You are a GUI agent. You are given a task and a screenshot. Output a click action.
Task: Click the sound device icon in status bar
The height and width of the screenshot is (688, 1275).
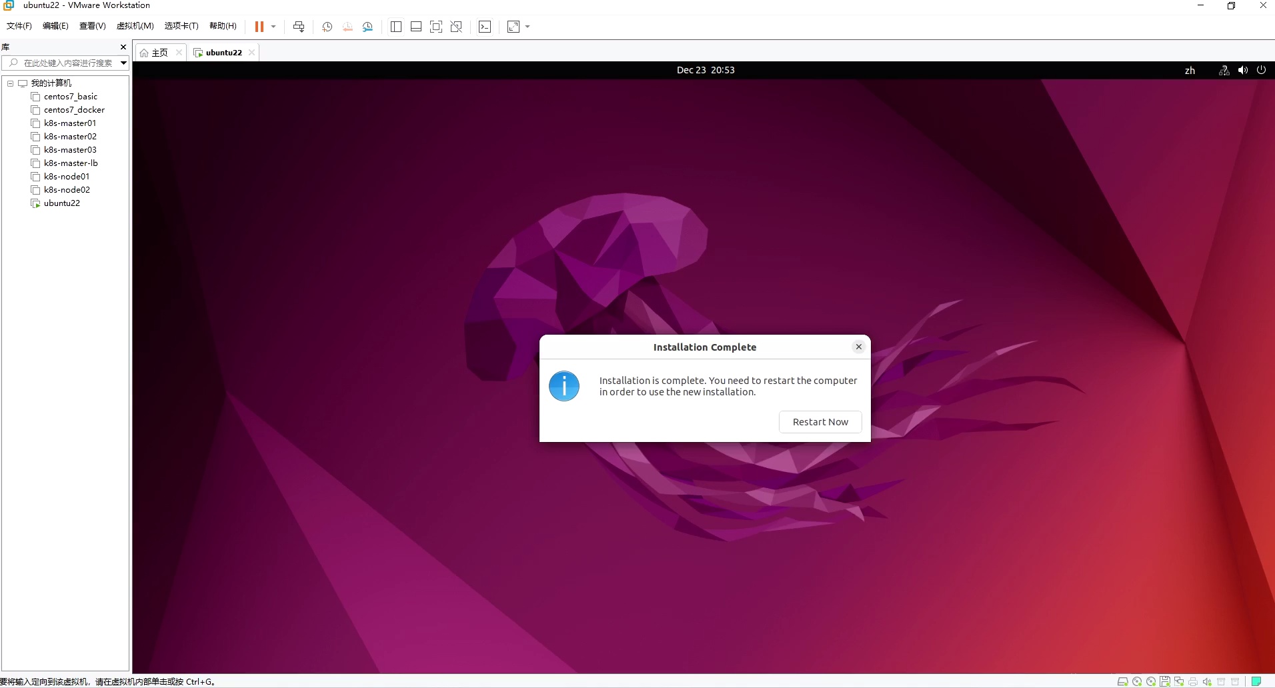pyautogui.click(x=1208, y=681)
